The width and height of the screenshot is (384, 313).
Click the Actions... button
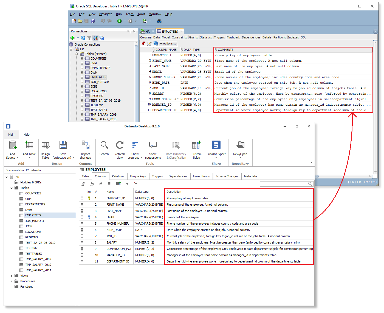[x=168, y=43]
